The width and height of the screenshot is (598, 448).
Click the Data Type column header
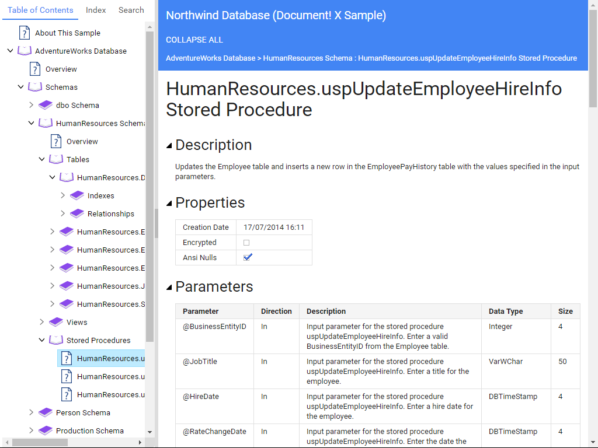pos(516,311)
